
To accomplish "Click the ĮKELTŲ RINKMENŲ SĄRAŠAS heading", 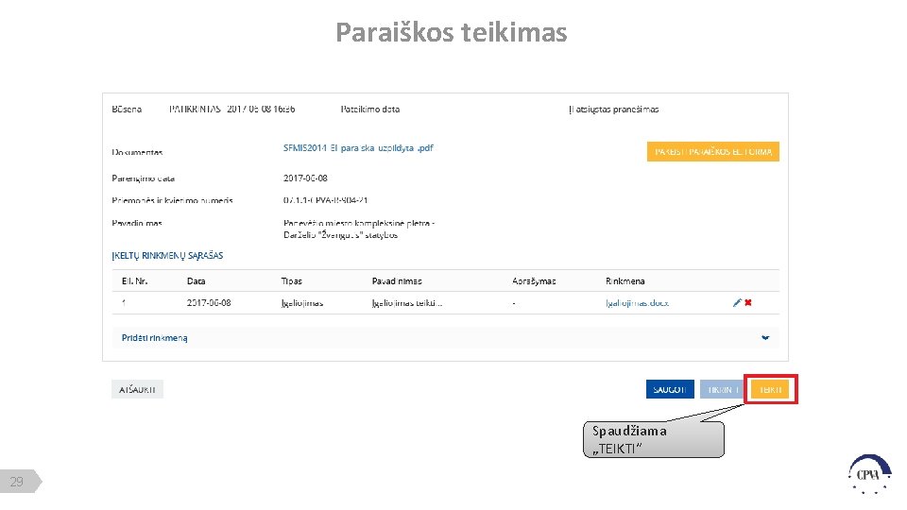I will pyautogui.click(x=167, y=255).
